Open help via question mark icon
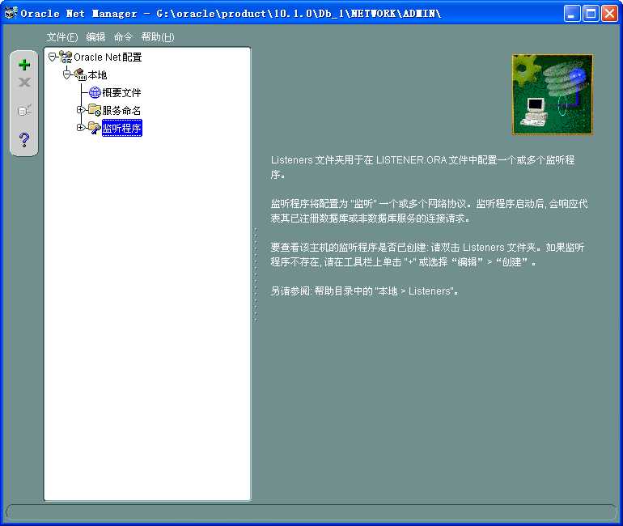 (23, 139)
